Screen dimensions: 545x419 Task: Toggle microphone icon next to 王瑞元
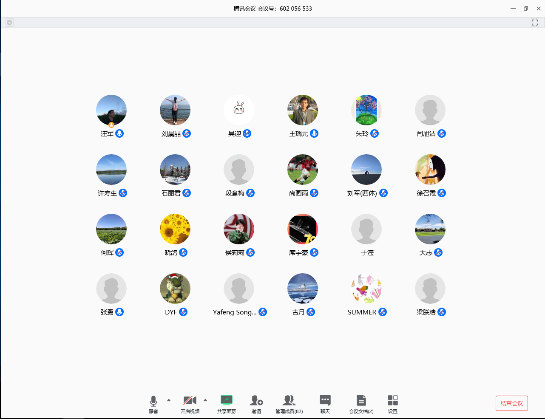tap(314, 133)
